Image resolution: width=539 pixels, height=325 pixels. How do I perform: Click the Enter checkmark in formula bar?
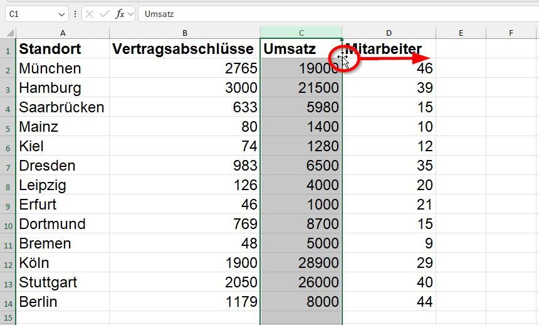[104, 14]
